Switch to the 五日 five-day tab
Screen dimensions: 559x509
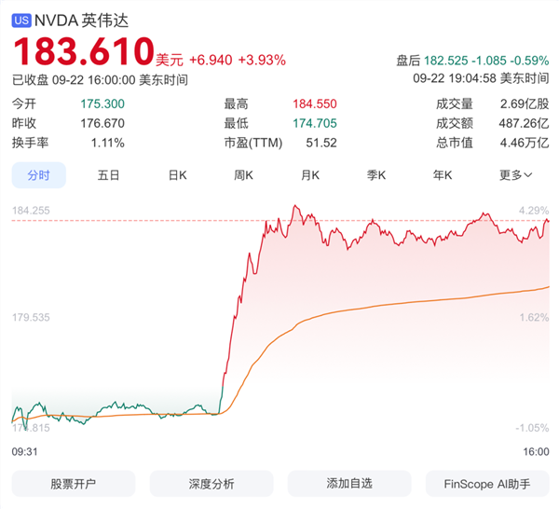pyautogui.click(x=108, y=175)
